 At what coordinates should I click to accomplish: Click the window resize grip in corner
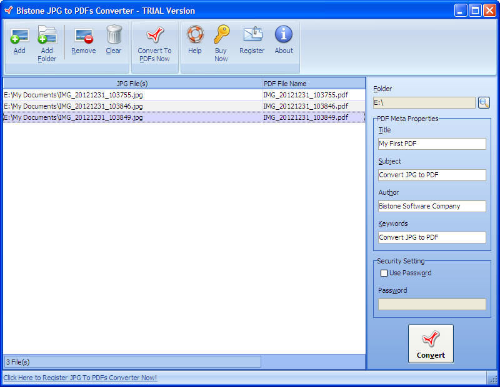(x=493, y=379)
